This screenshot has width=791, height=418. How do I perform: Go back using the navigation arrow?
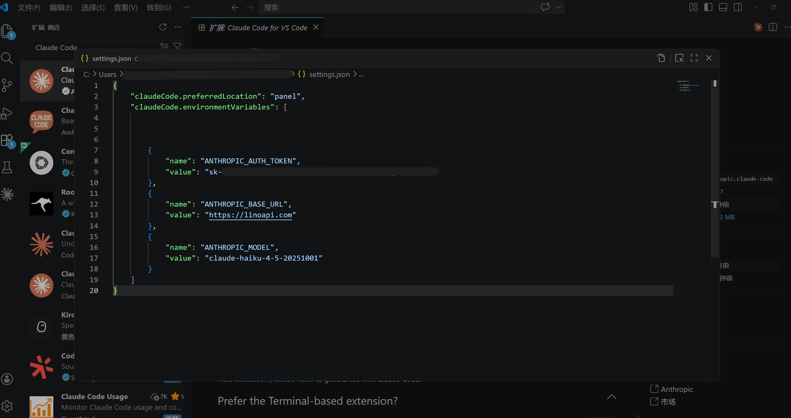pyautogui.click(x=235, y=7)
